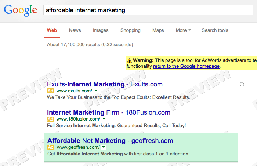The image size is (257, 166).
Task: Switch to the Images tab
Action: pyautogui.click(x=101, y=30)
